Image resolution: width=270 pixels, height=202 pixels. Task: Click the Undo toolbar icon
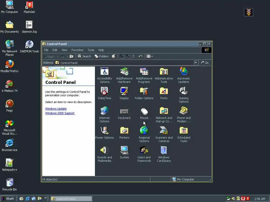point(140,56)
